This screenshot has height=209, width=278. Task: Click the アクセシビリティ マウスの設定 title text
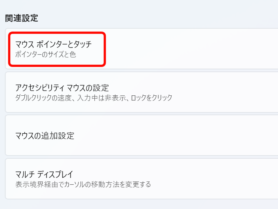pyautogui.click(x=62, y=88)
